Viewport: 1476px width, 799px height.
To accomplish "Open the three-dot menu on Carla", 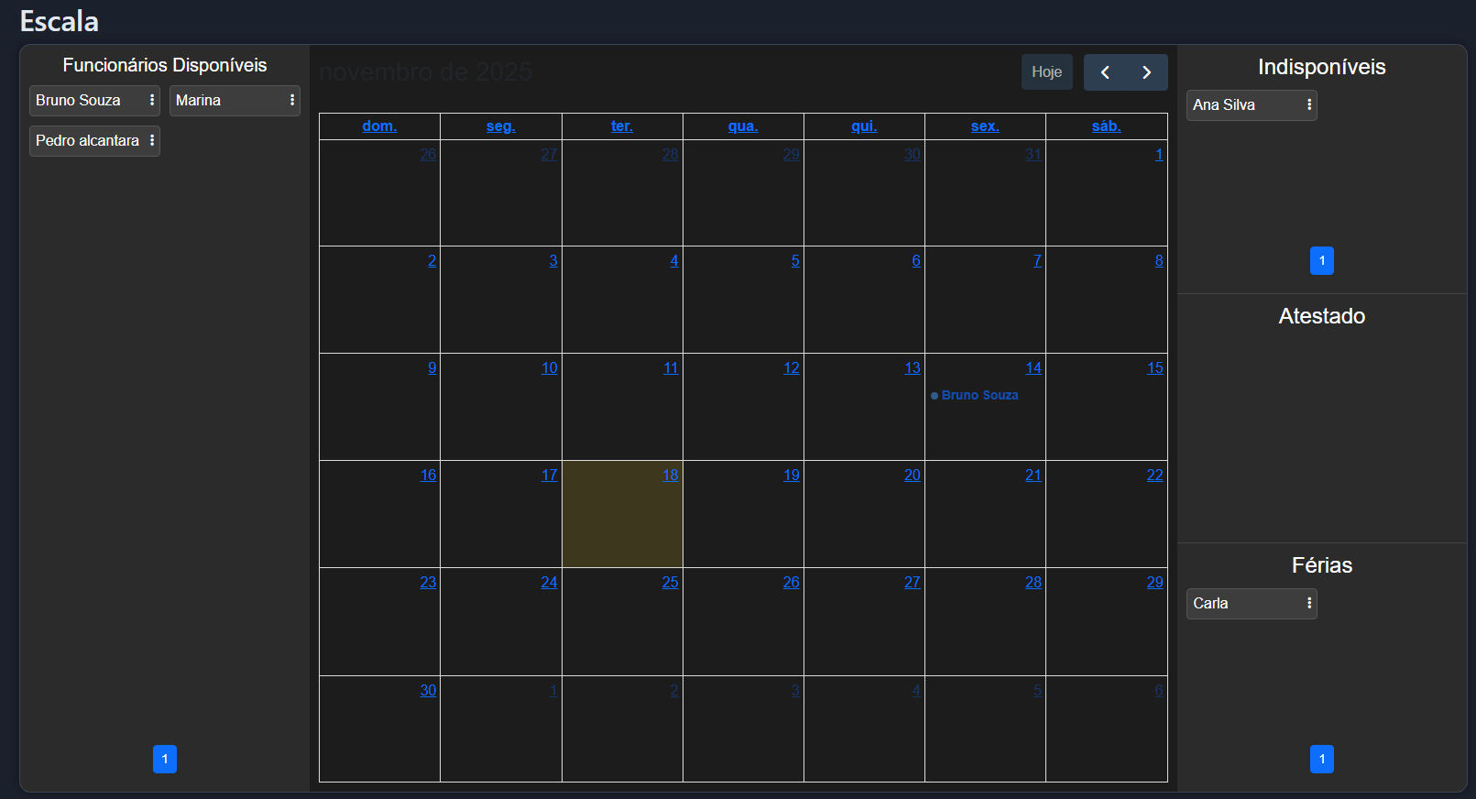I will [1309, 603].
